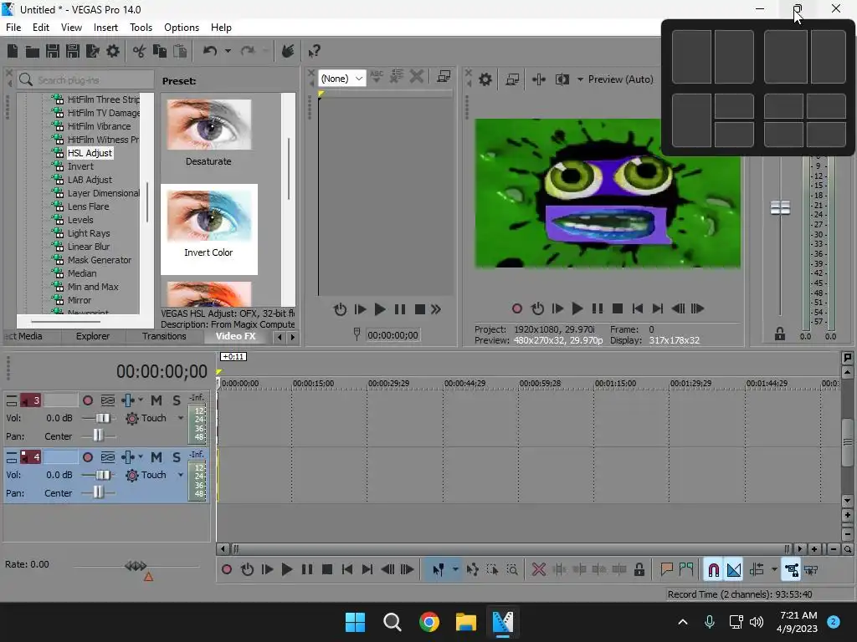The height and width of the screenshot is (642, 857).
Task: Save the project using the floppy disk icon
Action: [53, 51]
